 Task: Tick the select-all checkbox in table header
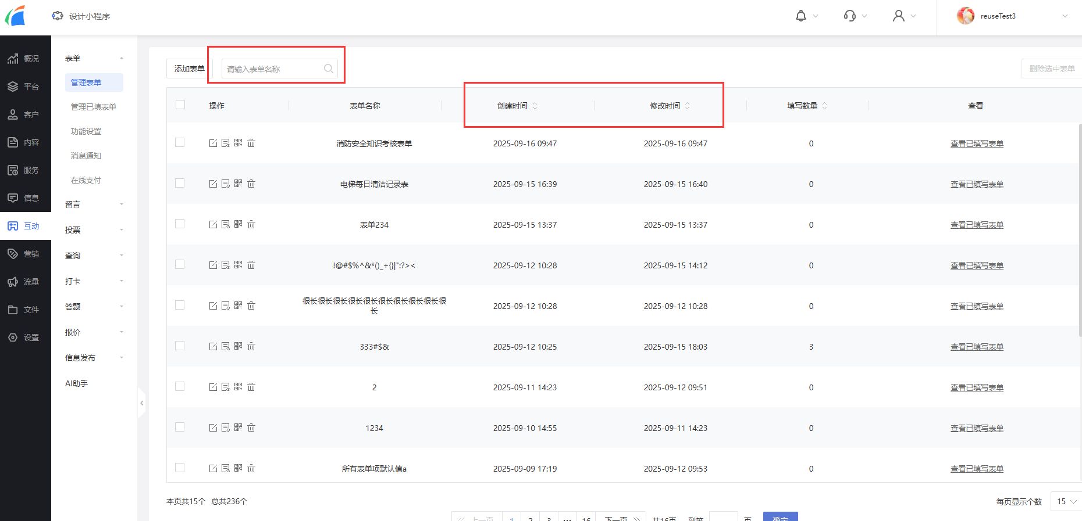tap(180, 105)
